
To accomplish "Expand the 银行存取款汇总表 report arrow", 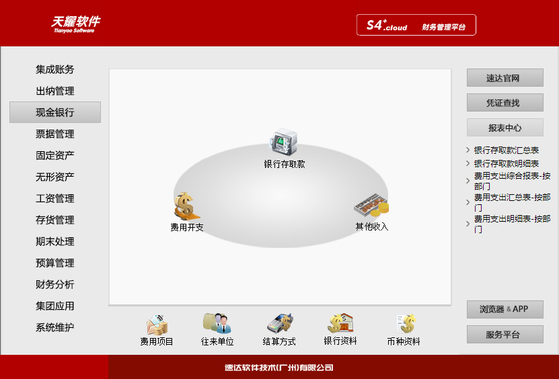I will 468,151.
